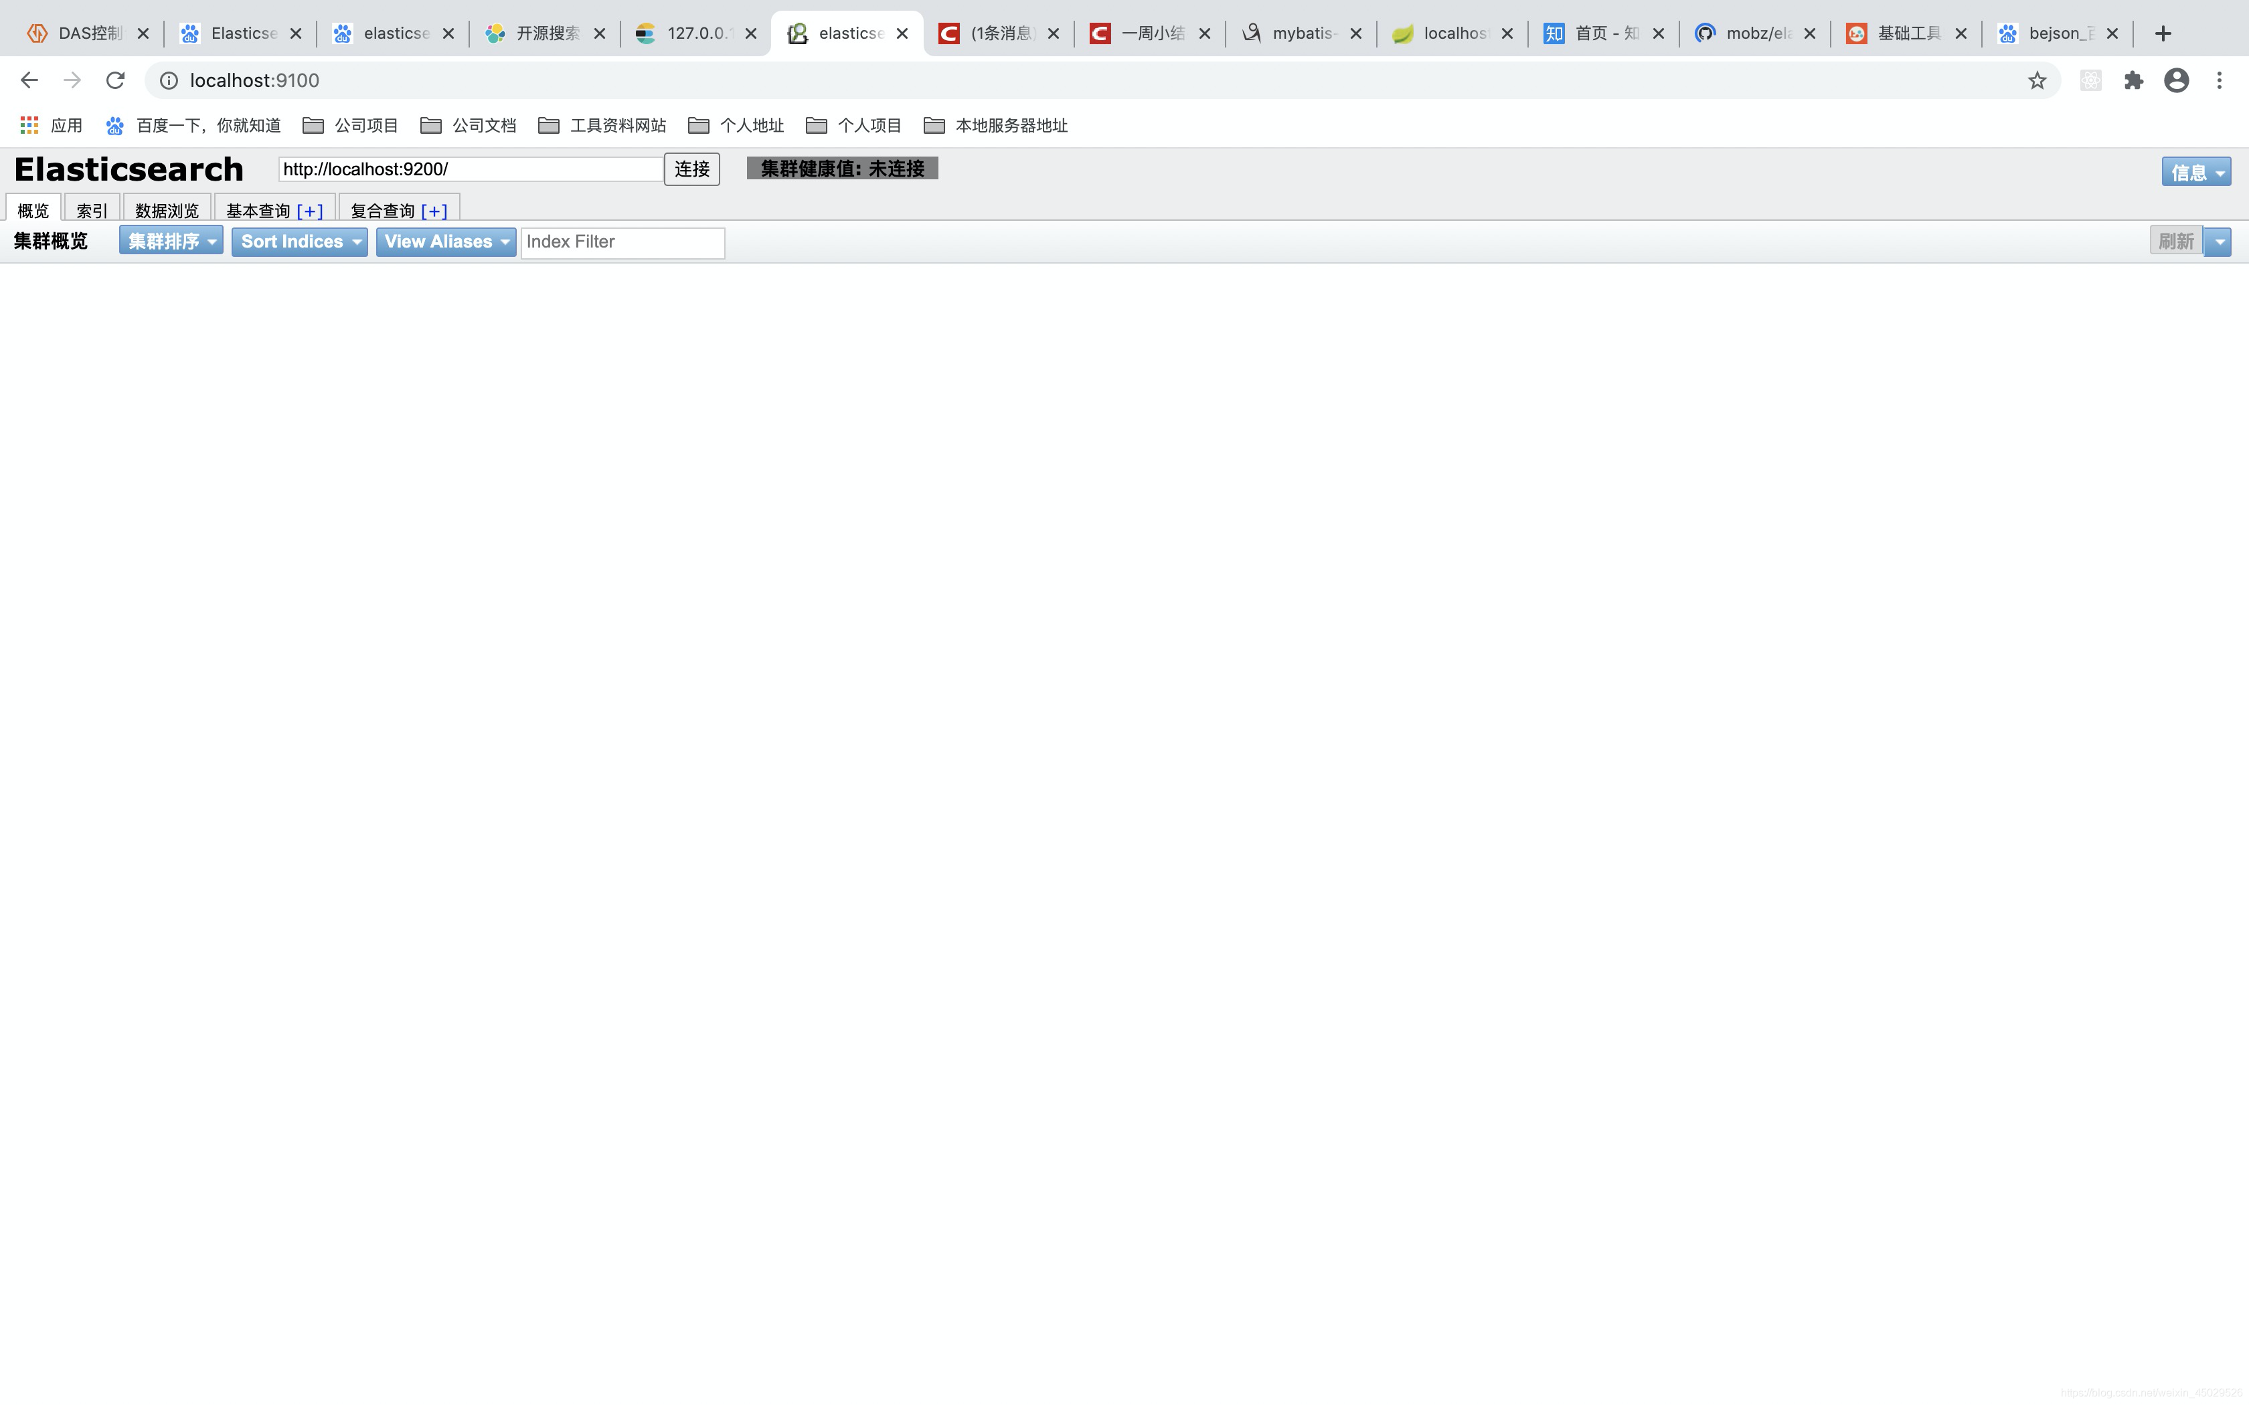Select the 复合查询 tab

coord(382,211)
